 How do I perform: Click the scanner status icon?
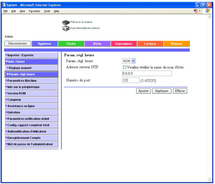point(66,22)
